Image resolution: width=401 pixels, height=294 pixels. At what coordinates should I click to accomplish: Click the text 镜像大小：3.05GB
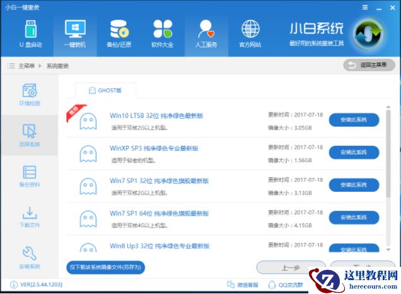290,127
